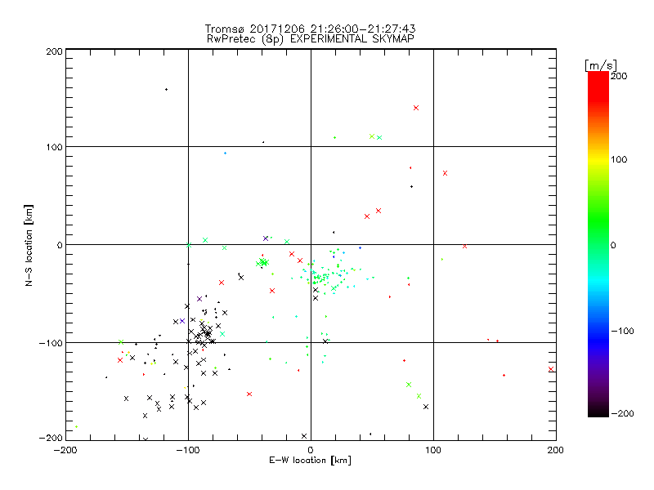Viewport: 654px width, 490px height.
Task: Click the 200 label on the N-S axis
Action: (x=55, y=51)
